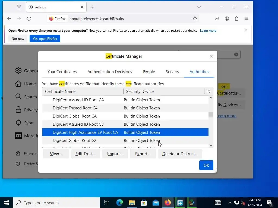Sort by Certificate Name column header

click(x=83, y=92)
